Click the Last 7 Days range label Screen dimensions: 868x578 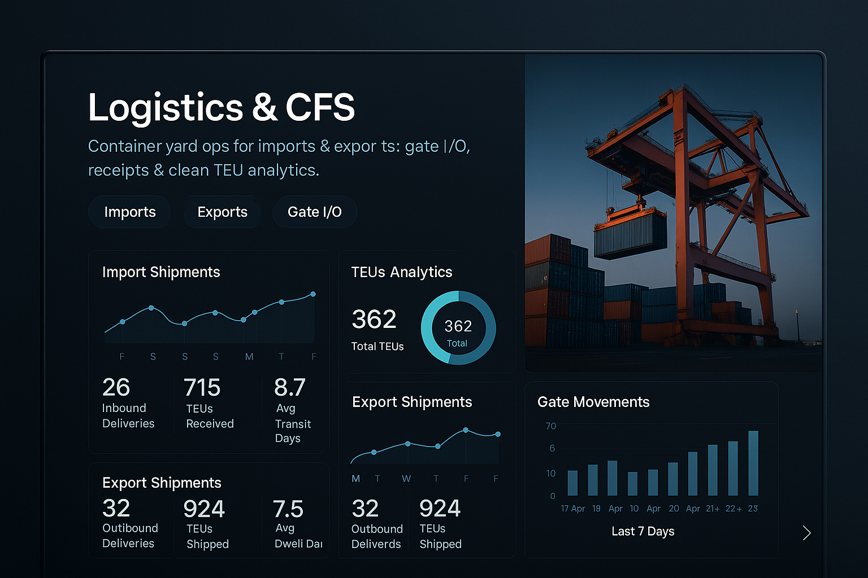643,532
